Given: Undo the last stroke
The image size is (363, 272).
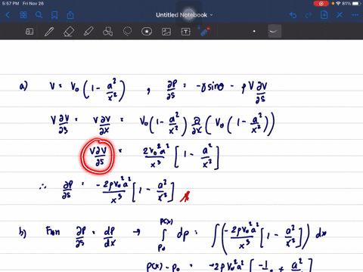Looking at the screenshot, I should coord(293,15).
